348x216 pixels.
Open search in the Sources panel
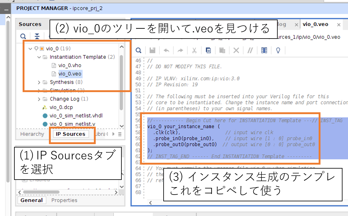pyautogui.click(x=23, y=37)
